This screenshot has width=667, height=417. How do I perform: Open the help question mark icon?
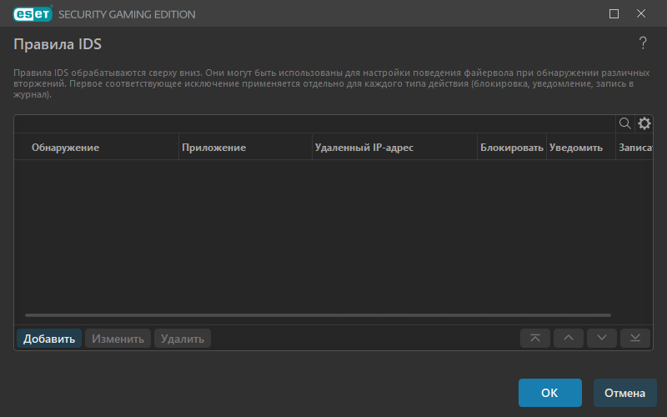(643, 43)
